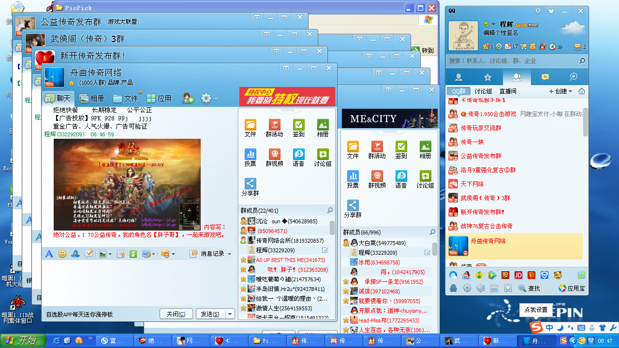Click the invite member icon in chat tabs
The height and width of the screenshot is (348, 619).
coord(188,98)
